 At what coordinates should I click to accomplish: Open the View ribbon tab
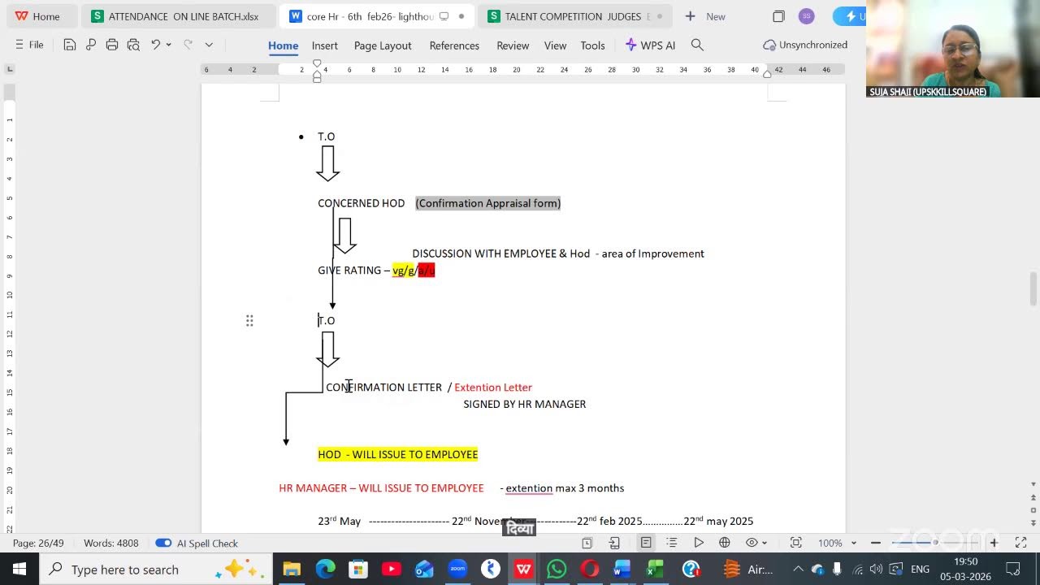(x=555, y=45)
